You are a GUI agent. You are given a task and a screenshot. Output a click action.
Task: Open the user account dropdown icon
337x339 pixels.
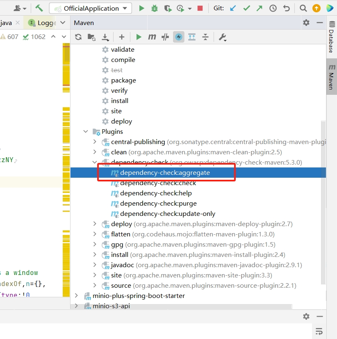(20, 9)
